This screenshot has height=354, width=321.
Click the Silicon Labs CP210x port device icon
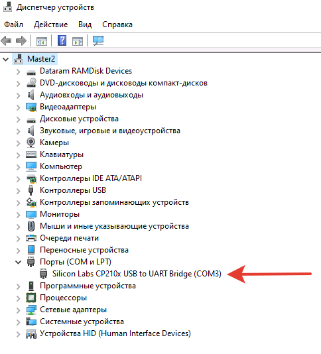tap(43, 274)
